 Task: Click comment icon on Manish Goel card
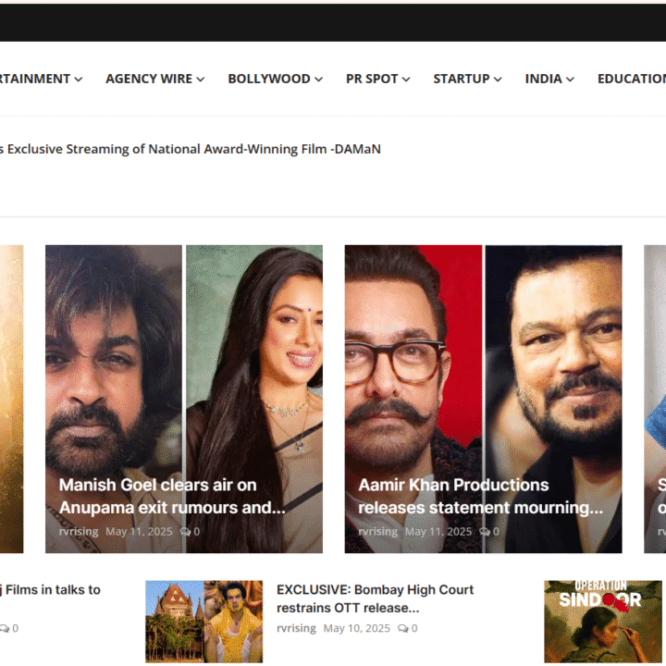[x=185, y=532]
